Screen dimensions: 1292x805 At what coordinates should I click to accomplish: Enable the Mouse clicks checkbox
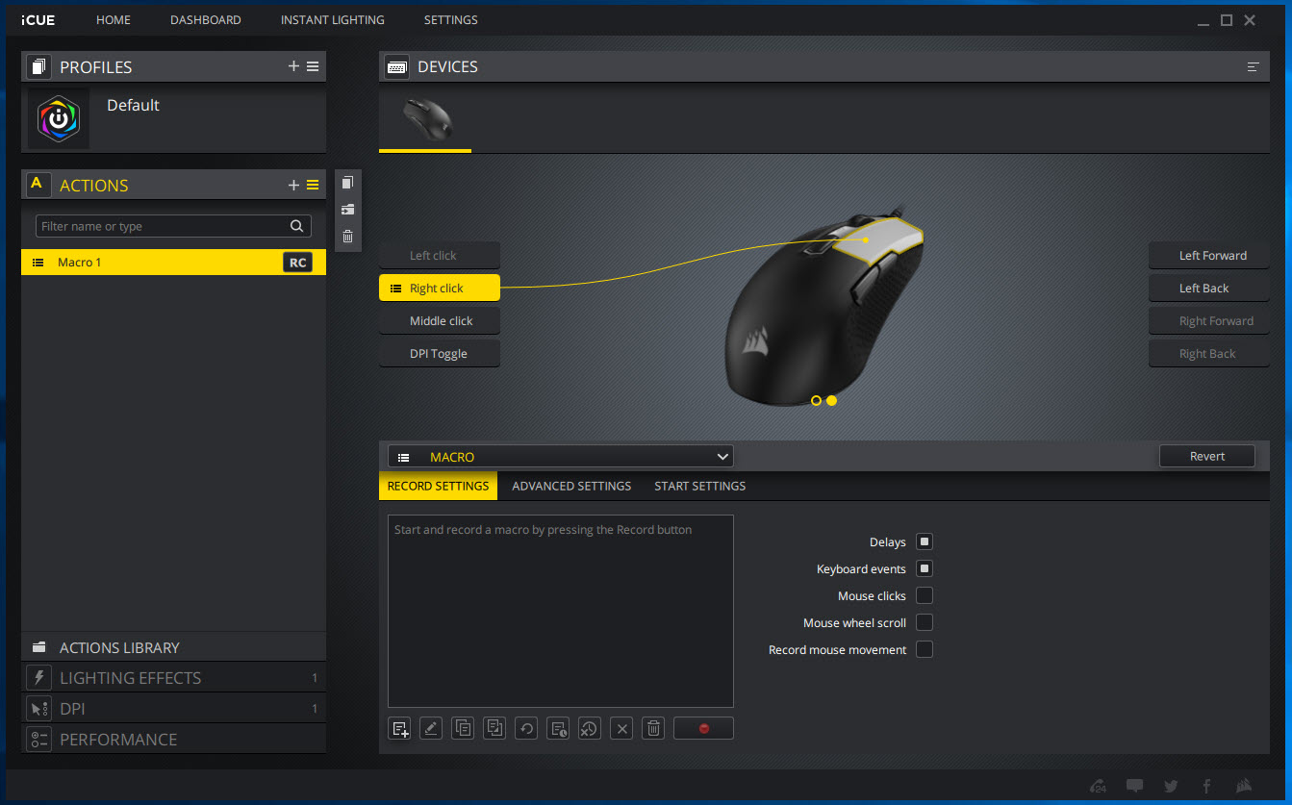[x=925, y=596]
